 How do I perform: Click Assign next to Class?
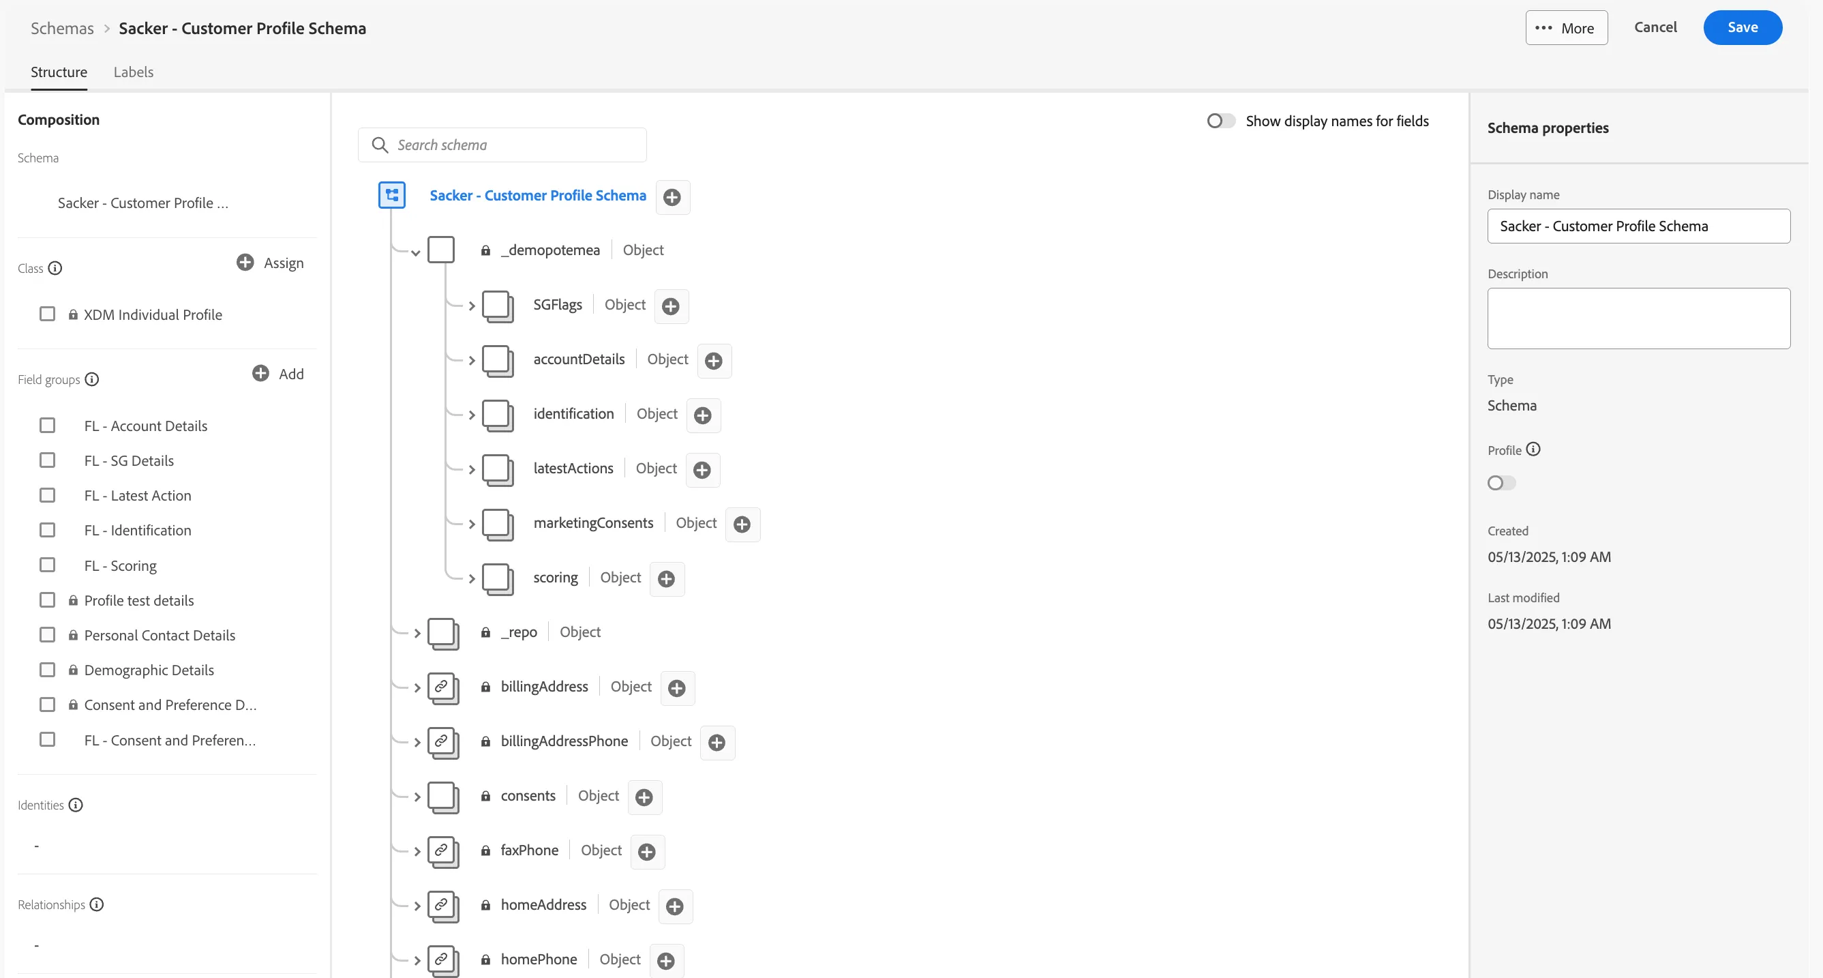tap(271, 263)
